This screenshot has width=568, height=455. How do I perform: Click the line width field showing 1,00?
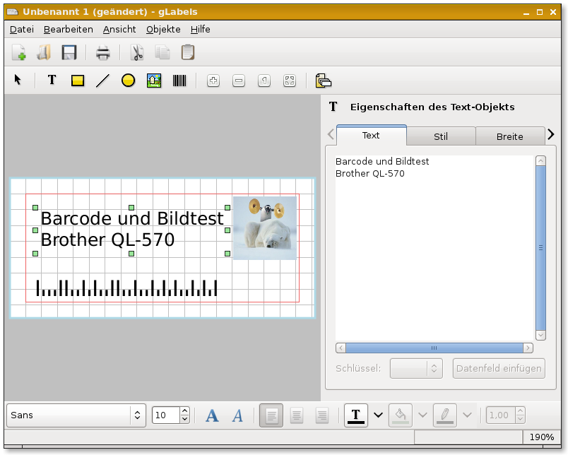point(500,415)
